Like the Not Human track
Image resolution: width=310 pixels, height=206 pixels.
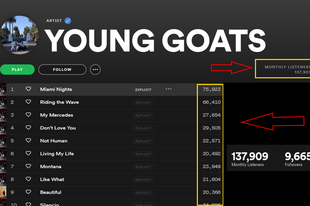28,141
